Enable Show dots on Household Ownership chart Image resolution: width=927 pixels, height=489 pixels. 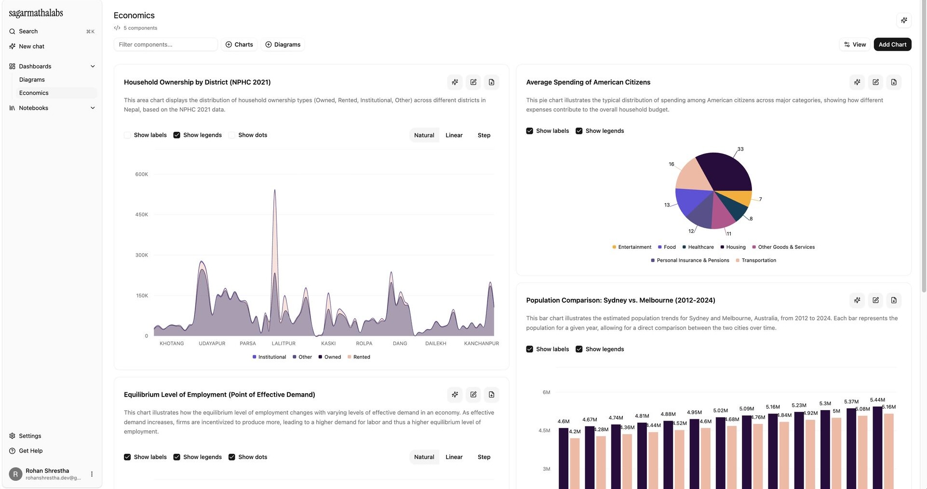pyautogui.click(x=232, y=135)
